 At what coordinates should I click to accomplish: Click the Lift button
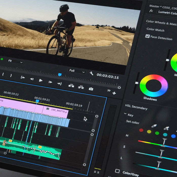(x=71, y=86)
